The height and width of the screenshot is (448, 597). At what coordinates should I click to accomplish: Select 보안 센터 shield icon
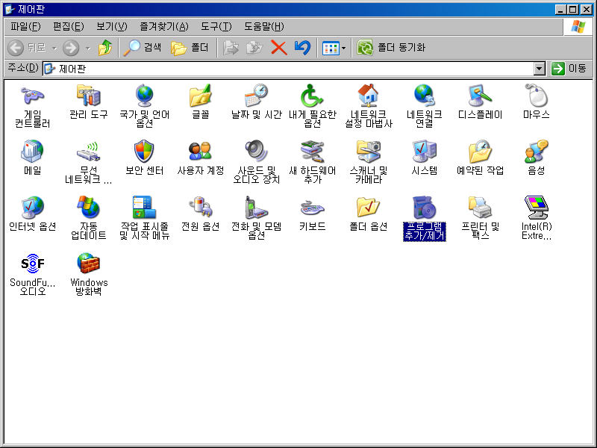coord(144,152)
